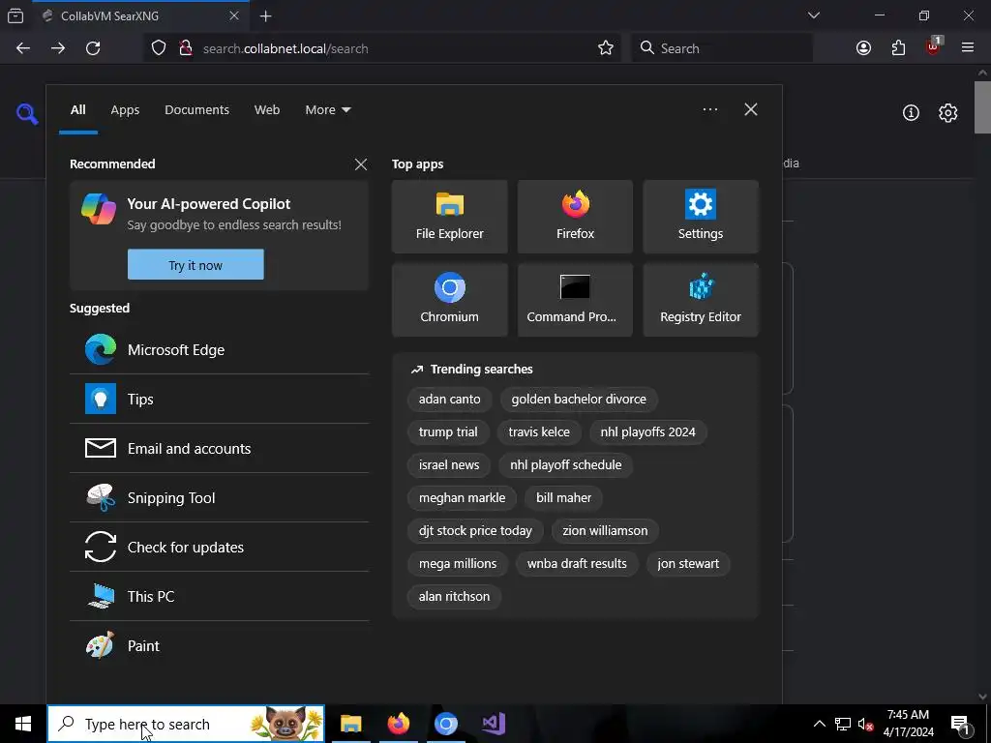Open This PC from Suggested
The width and height of the screenshot is (991, 743).
click(x=220, y=596)
